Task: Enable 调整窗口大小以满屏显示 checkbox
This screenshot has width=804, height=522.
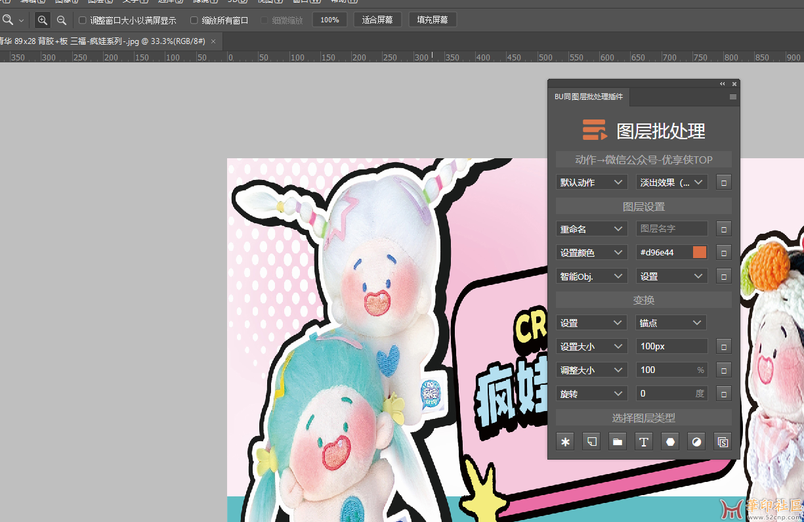Action: (x=83, y=20)
